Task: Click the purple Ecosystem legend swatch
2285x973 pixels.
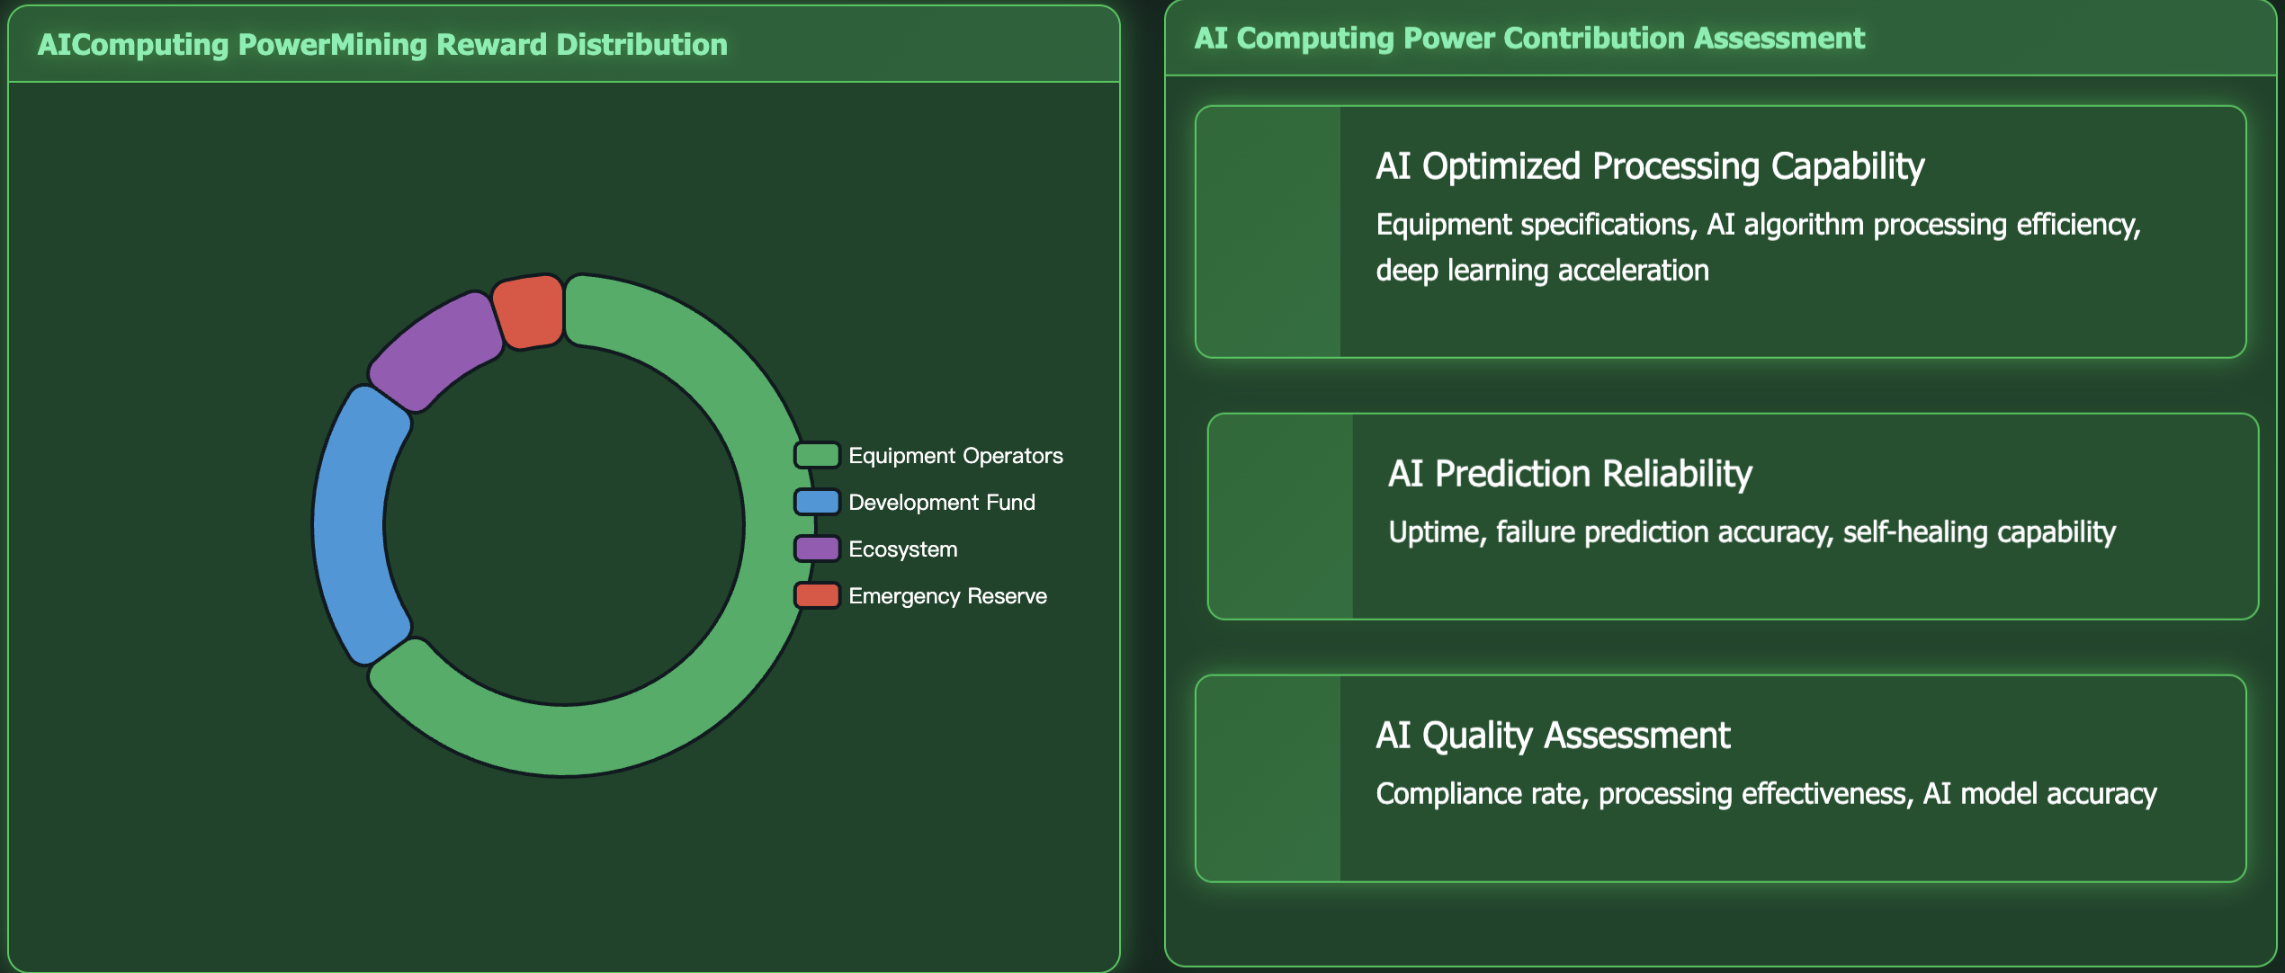Action: coord(817,549)
